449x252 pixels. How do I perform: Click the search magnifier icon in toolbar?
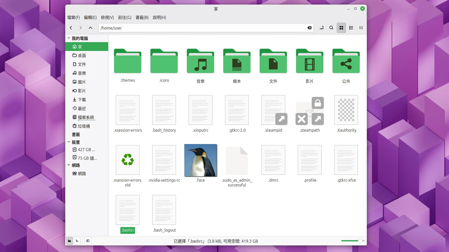point(331,28)
